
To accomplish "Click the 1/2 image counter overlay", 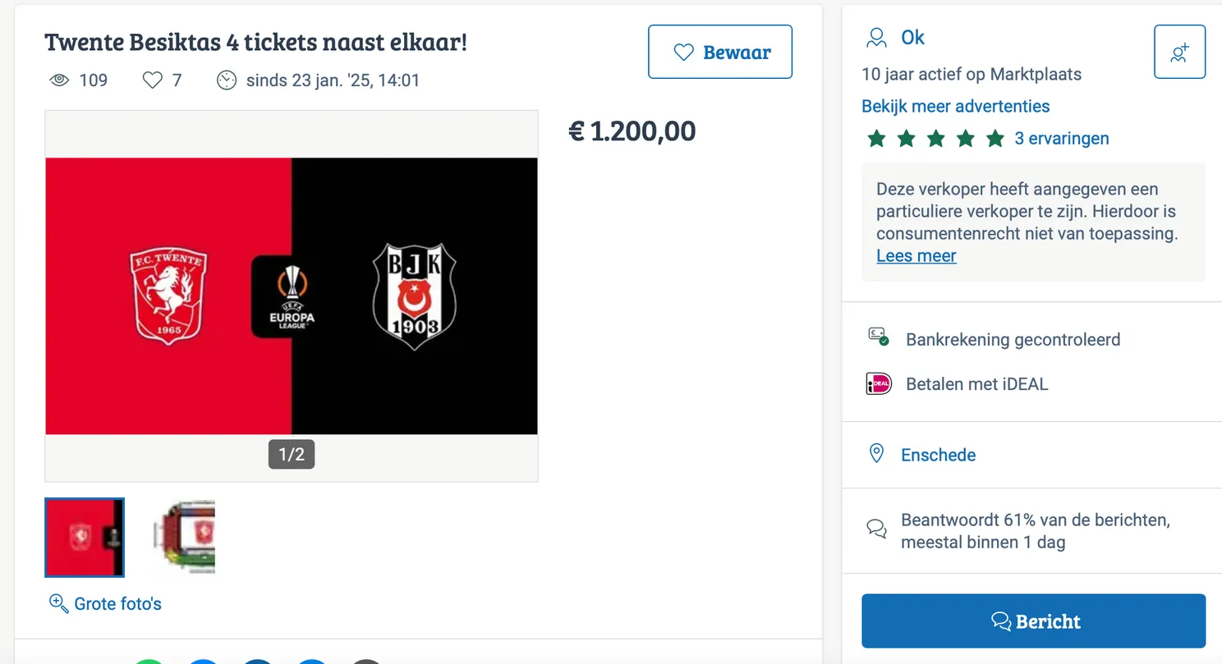I will pyautogui.click(x=292, y=453).
